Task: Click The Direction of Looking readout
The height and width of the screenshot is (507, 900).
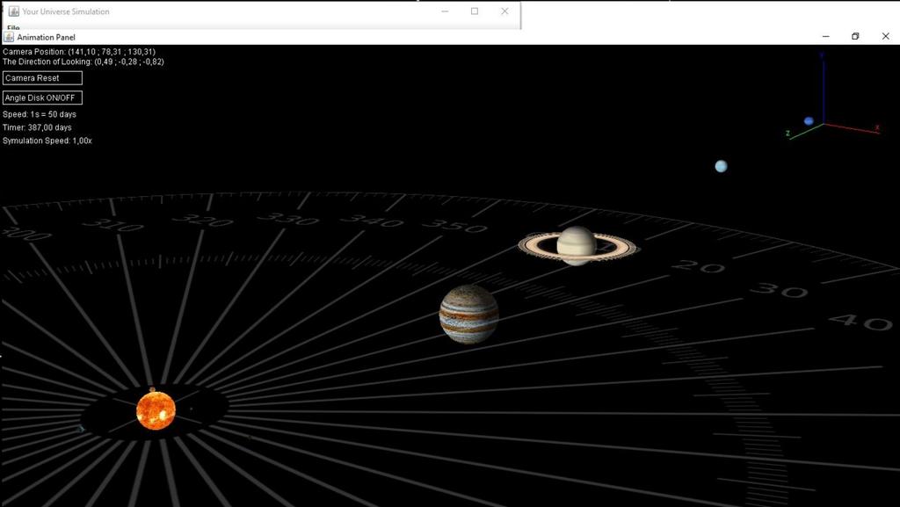Action: pyautogui.click(x=83, y=62)
